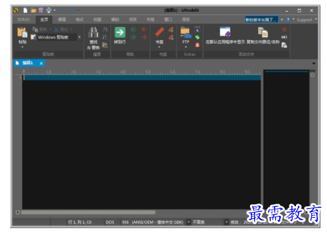The width and height of the screenshot is (327, 234).
Task: Click the red right arrow navigation icon
Action: coord(144,37)
